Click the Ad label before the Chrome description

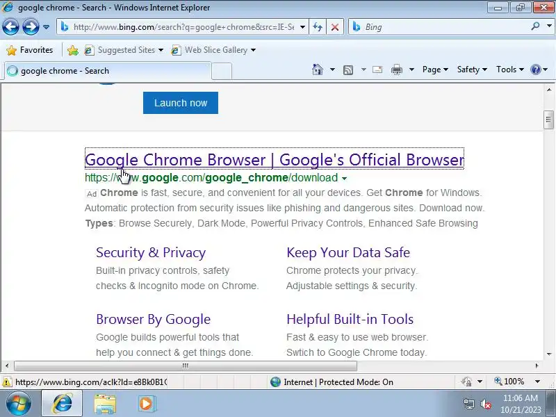coord(92,194)
